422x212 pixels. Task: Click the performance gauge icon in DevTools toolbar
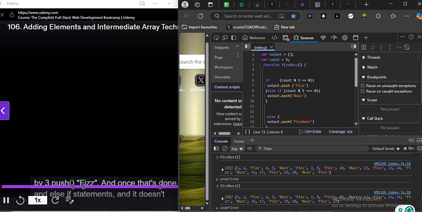pyautogui.click(x=334, y=37)
